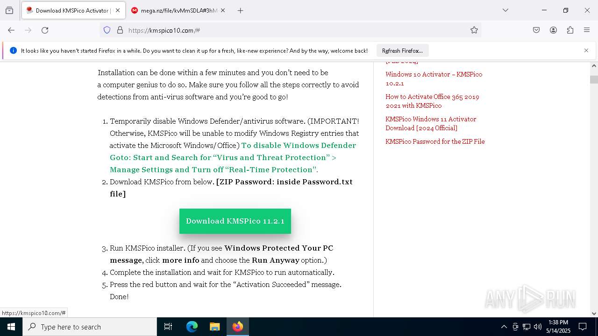Select Firefox icon in taskbar
The height and width of the screenshot is (336, 598).
point(237,327)
